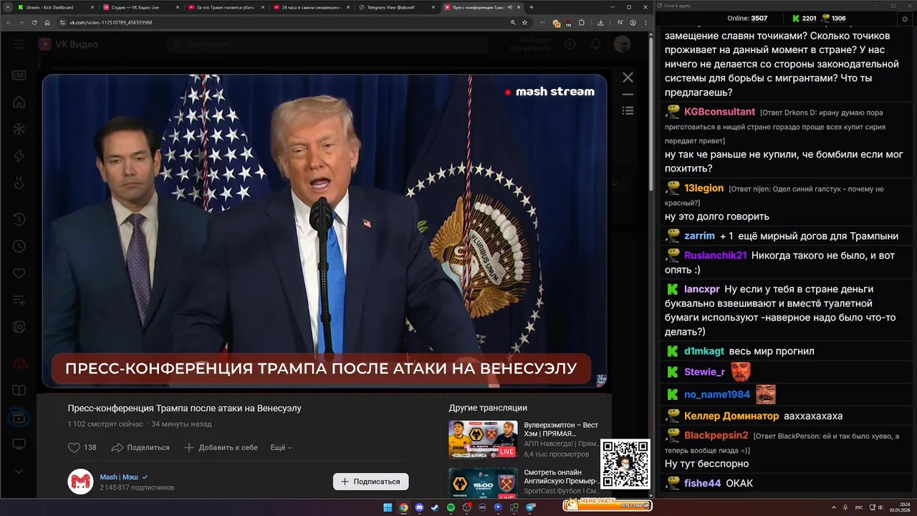
Task: Click the browser home button
Action: click(47, 22)
